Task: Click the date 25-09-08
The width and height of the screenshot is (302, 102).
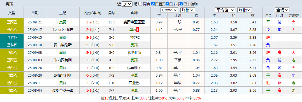Action: tap(35, 53)
